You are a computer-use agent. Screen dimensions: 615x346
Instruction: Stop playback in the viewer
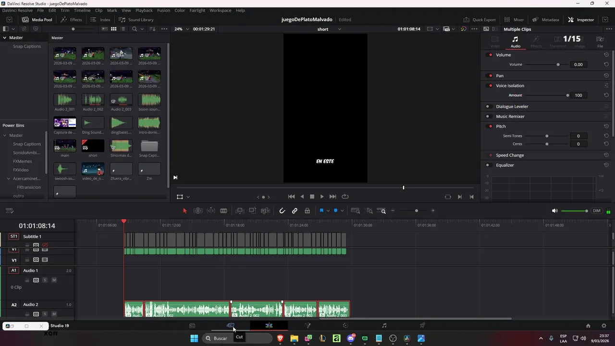coord(312,197)
